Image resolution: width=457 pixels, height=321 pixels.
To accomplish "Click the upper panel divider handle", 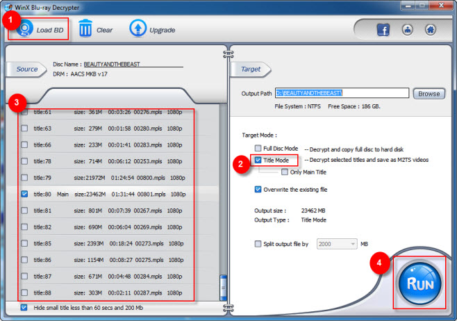I will point(228,54).
